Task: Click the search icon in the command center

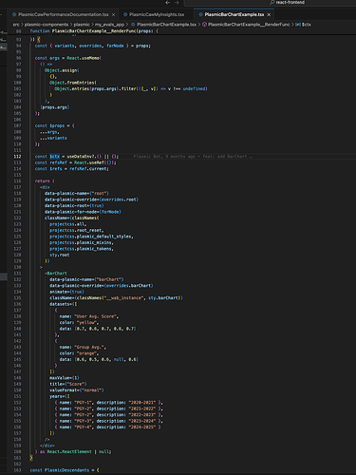Action: click(x=272, y=2)
